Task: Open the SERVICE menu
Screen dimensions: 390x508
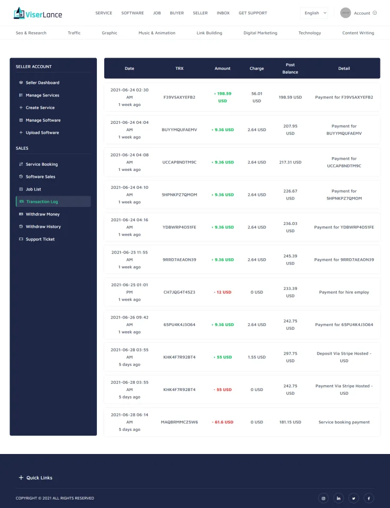Action: [104, 13]
